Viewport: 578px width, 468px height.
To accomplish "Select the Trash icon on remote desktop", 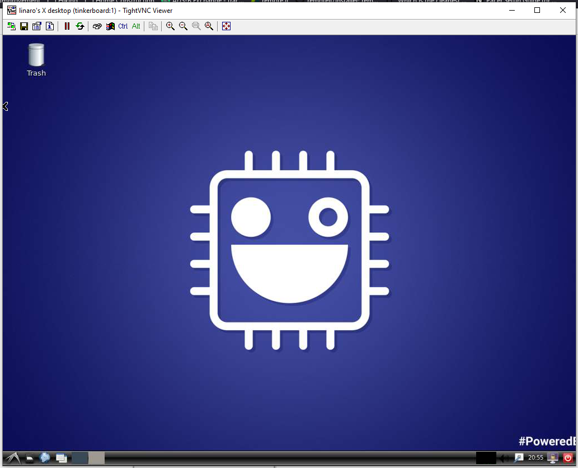I will coord(36,60).
